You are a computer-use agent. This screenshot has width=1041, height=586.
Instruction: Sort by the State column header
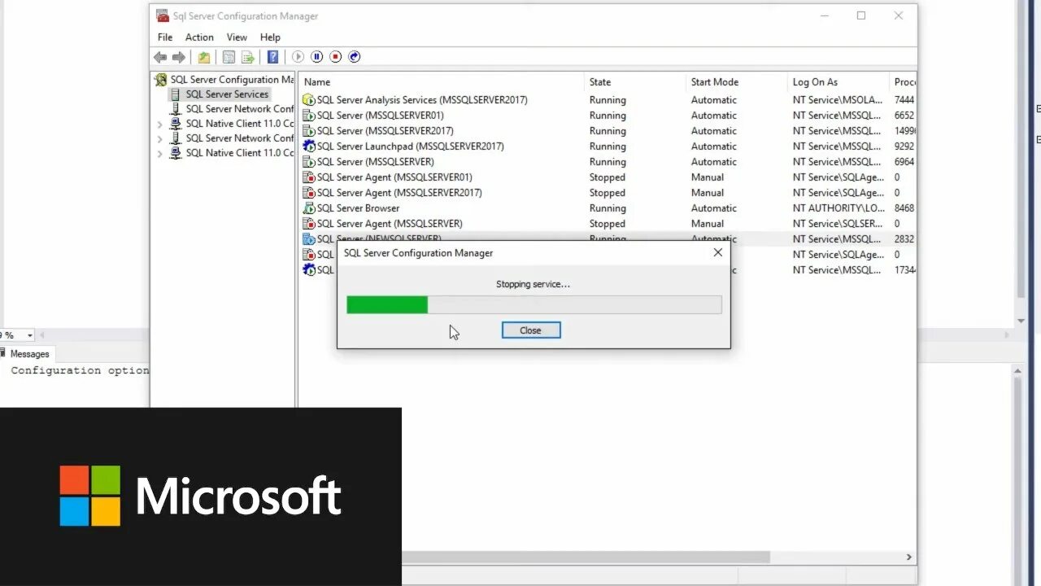(635, 82)
